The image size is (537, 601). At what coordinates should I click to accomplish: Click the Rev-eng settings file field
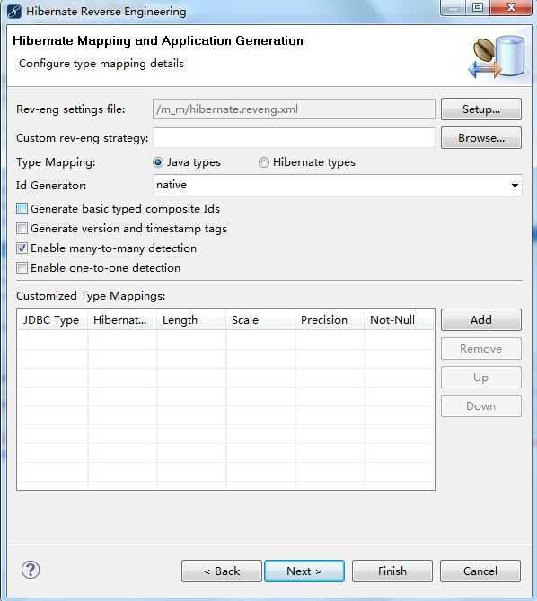tap(294, 109)
